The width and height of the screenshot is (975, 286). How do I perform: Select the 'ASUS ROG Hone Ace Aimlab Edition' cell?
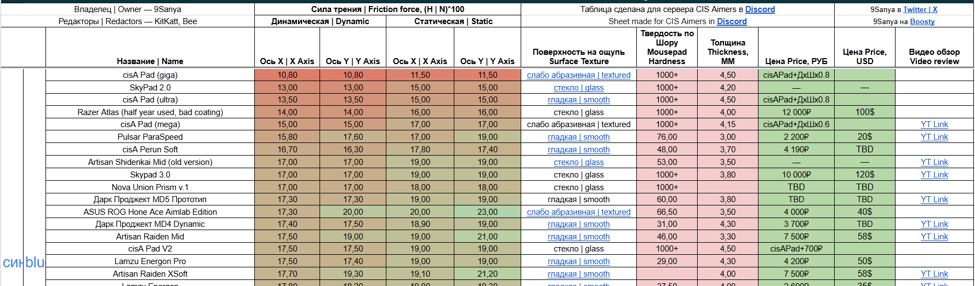click(x=150, y=212)
